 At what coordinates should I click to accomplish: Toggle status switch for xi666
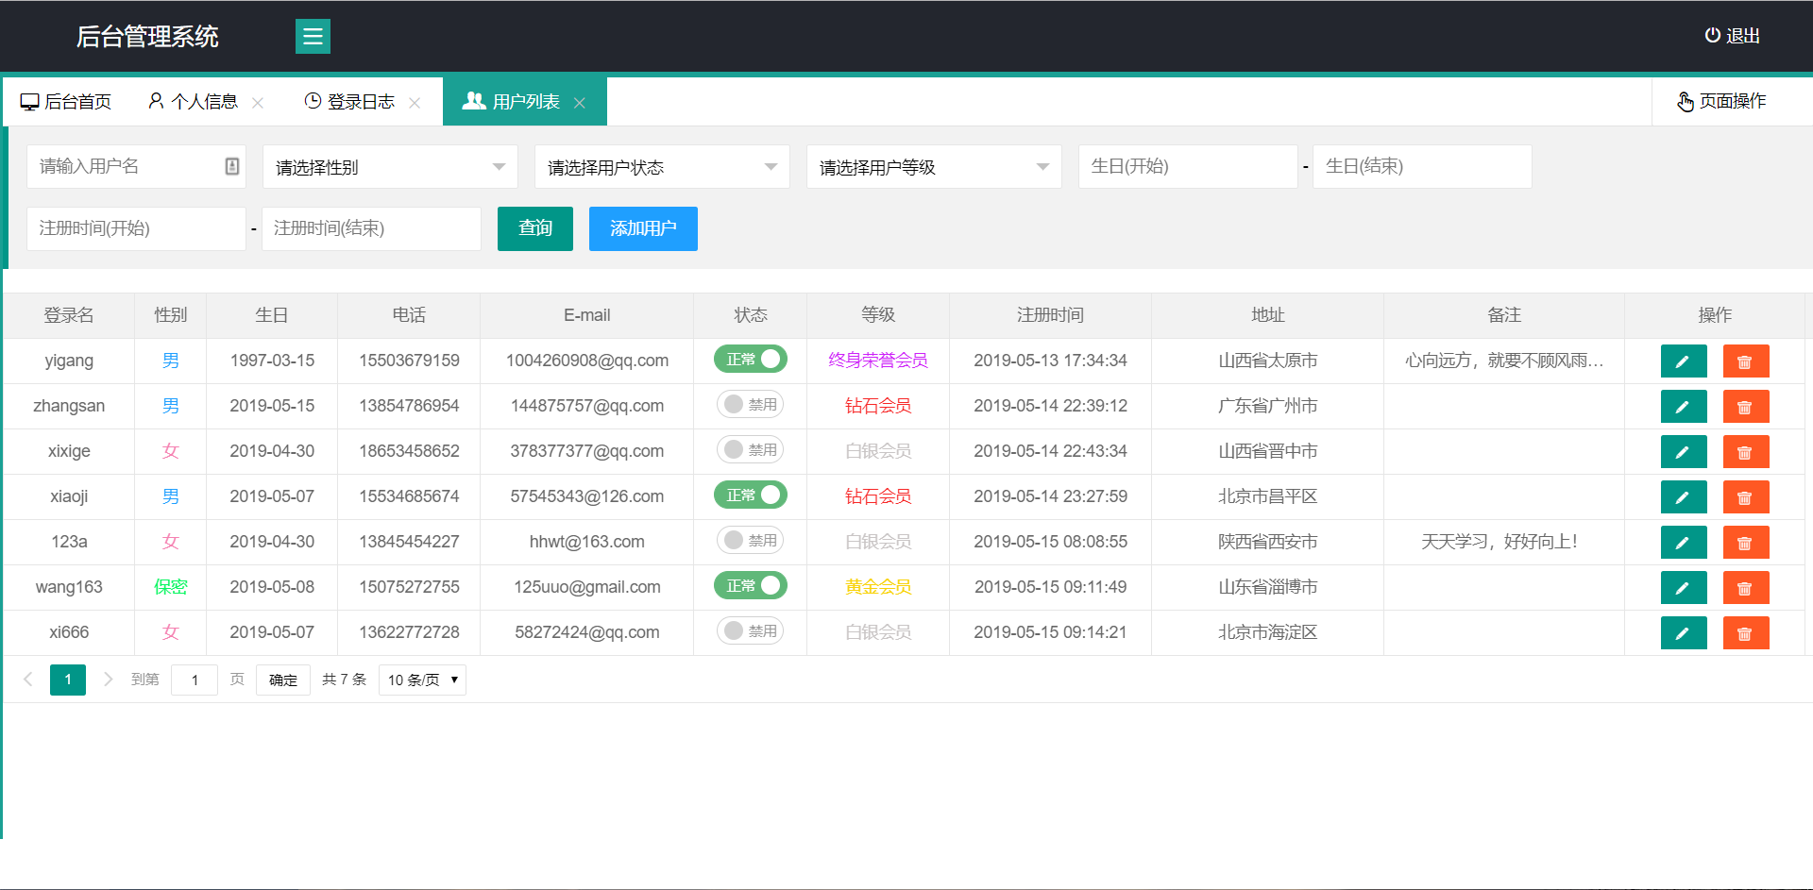coord(751,631)
